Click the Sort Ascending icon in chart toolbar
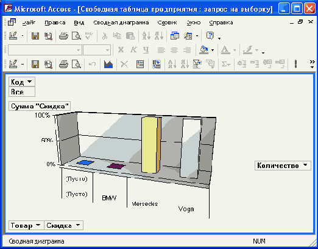Viewport: 318px width, 249px height. click(x=172, y=65)
